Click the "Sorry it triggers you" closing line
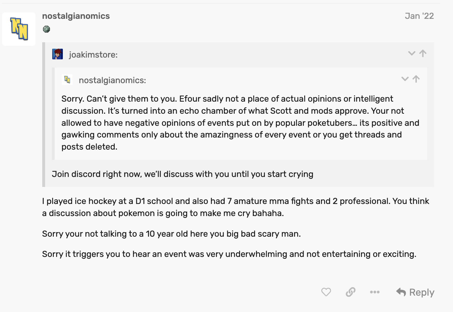The width and height of the screenshot is (453, 312). (x=229, y=254)
